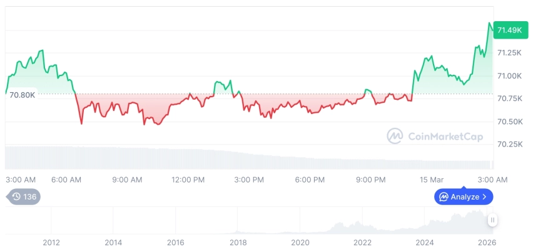Click the 70.25K price axis label

pos(509,144)
